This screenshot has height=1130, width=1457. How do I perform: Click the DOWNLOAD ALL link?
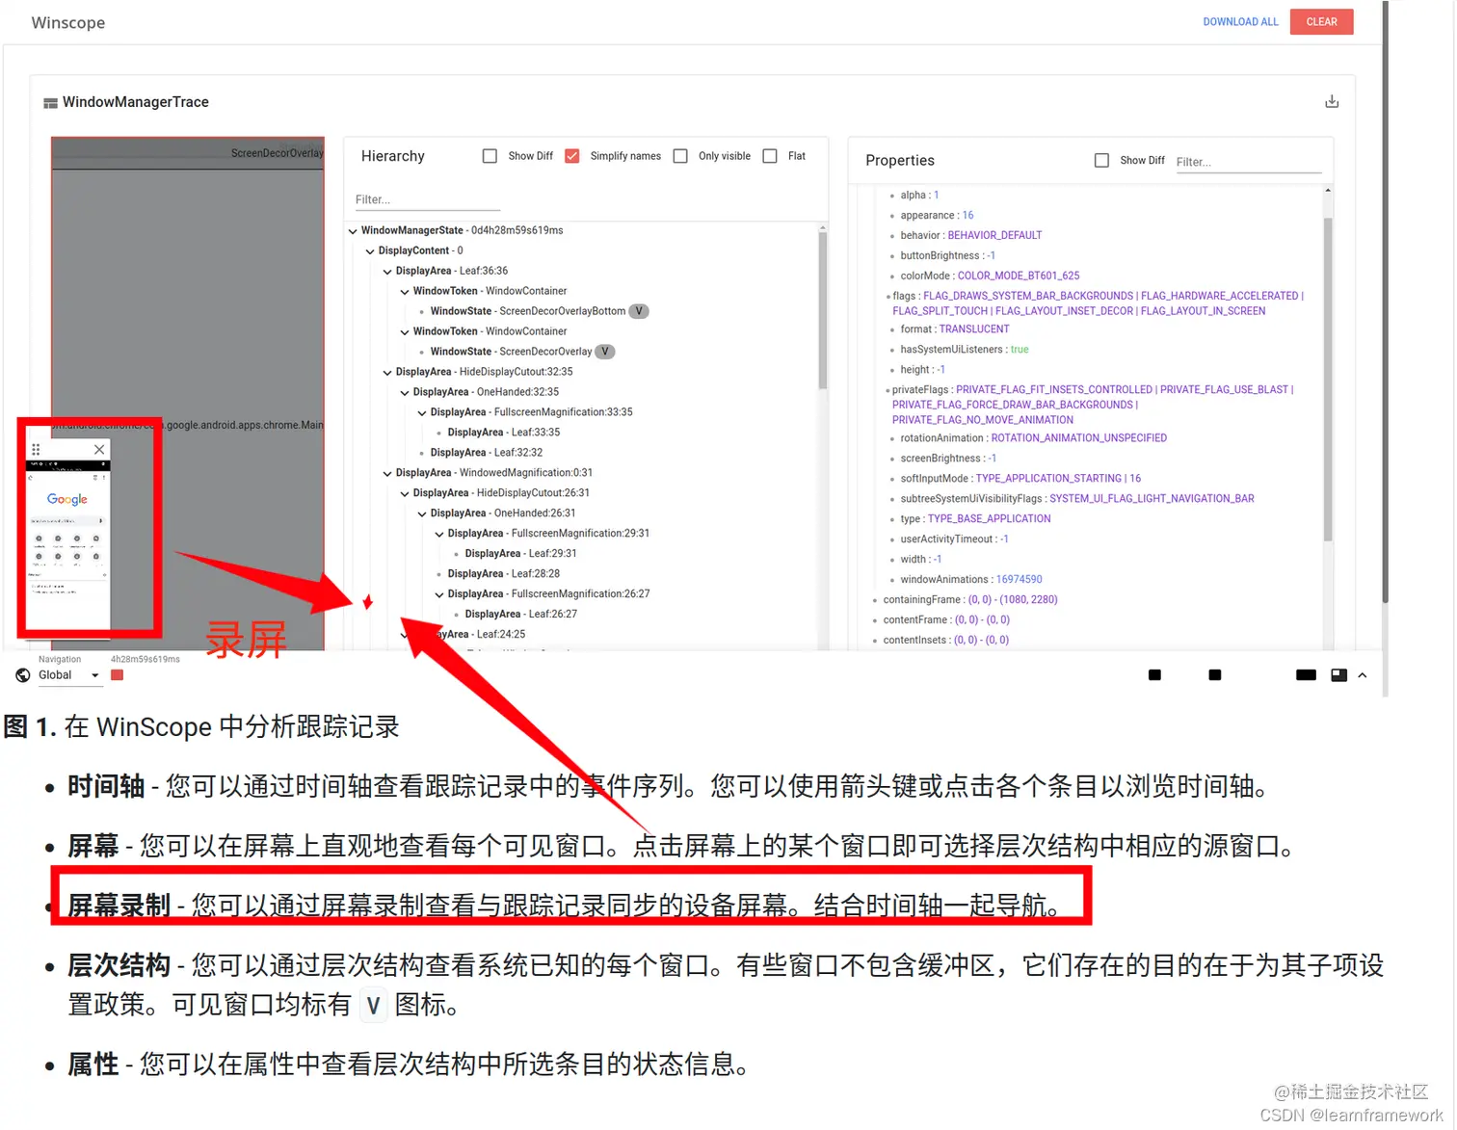[1240, 21]
